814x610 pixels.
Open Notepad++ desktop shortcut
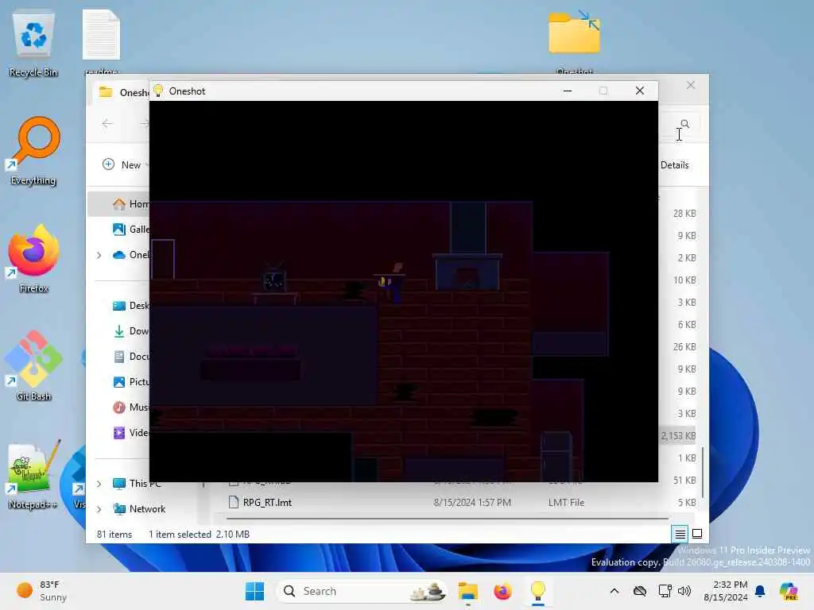pyautogui.click(x=33, y=475)
